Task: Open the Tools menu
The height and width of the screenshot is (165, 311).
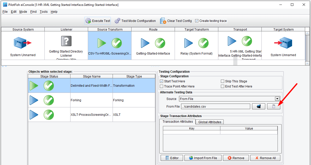Action: tap(44, 12)
